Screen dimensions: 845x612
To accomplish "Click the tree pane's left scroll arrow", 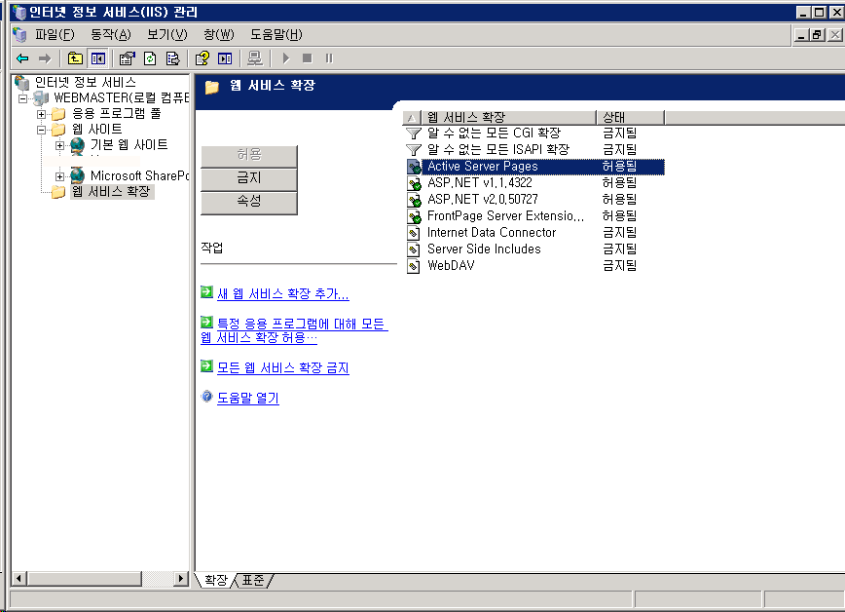I will (x=18, y=579).
